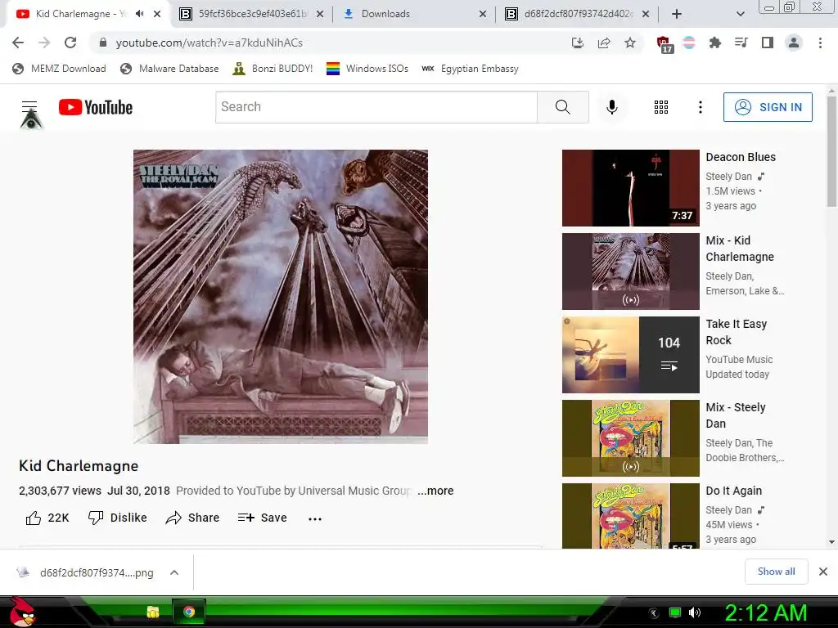Click the SIGN IN button
This screenshot has width=838, height=628.
point(768,107)
